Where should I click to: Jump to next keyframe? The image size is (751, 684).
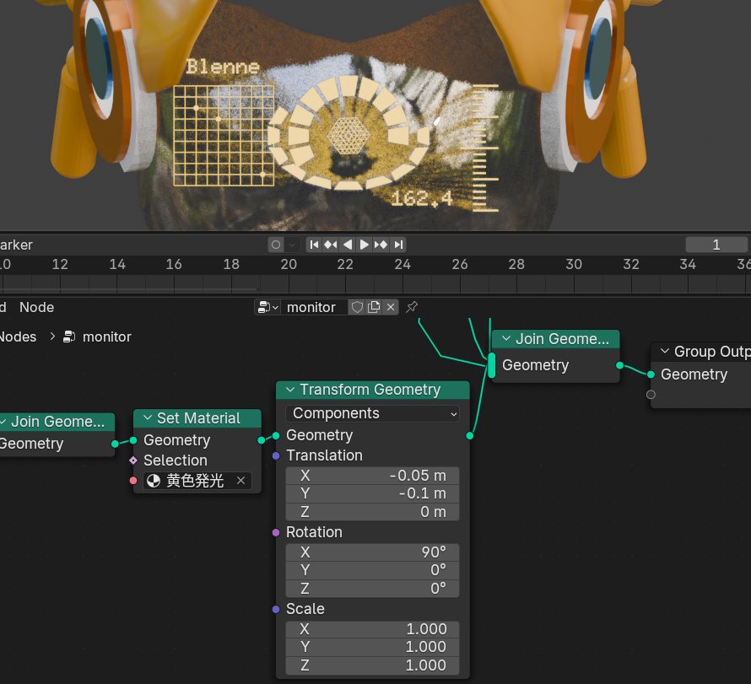pyautogui.click(x=381, y=245)
